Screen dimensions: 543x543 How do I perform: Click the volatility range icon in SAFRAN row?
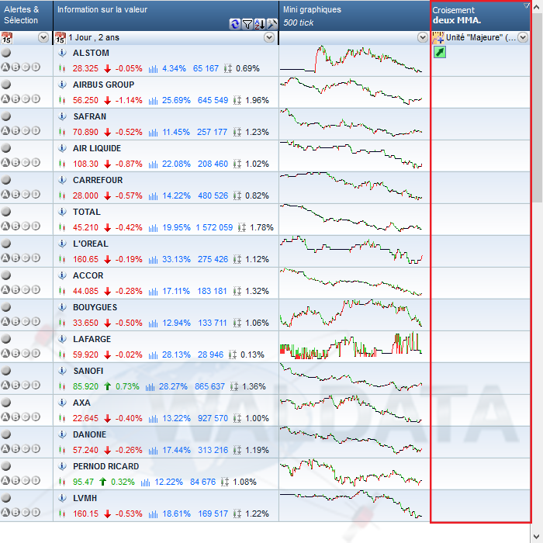tap(237, 133)
